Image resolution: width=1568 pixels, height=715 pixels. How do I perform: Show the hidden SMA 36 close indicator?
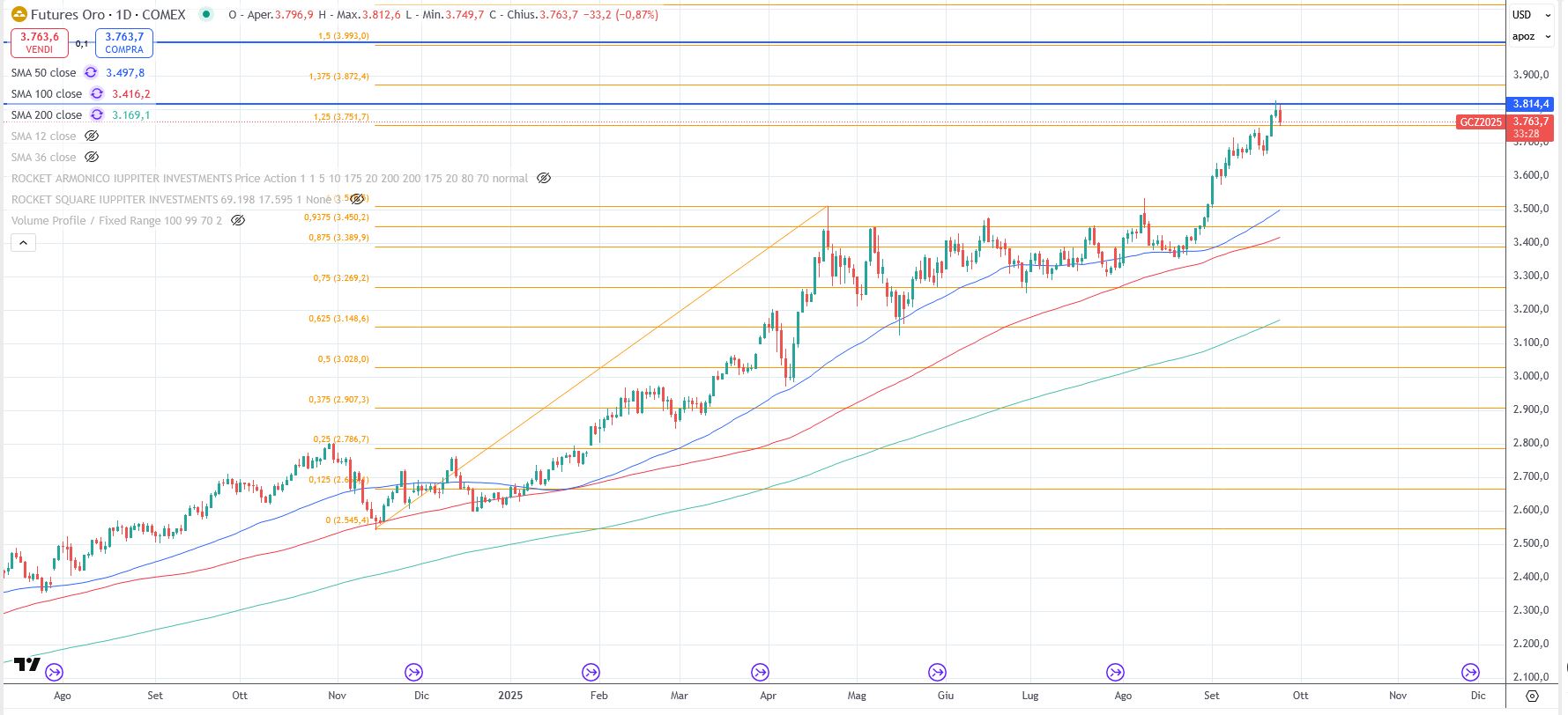coord(91,158)
